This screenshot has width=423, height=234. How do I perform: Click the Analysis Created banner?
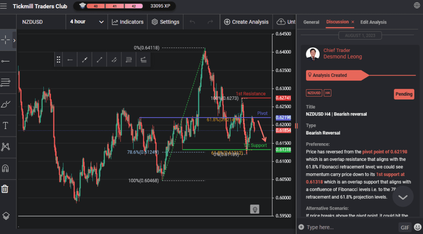pyautogui.click(x=337, y=75)
